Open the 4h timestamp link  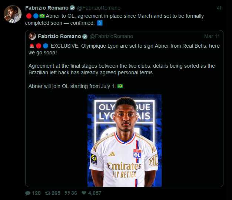click(x=219, y=8)
